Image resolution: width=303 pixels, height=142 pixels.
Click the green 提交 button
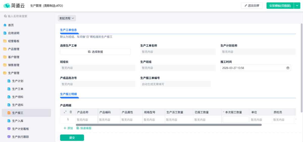coord(72,138)
